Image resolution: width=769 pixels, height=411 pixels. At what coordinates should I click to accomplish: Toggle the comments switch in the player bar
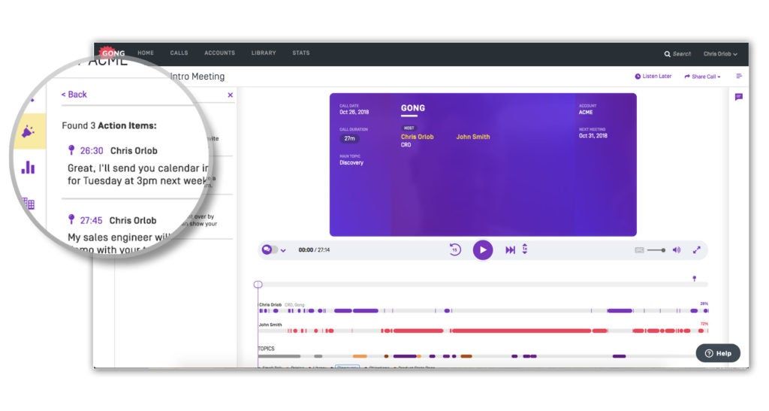click(x=270, y=249)
